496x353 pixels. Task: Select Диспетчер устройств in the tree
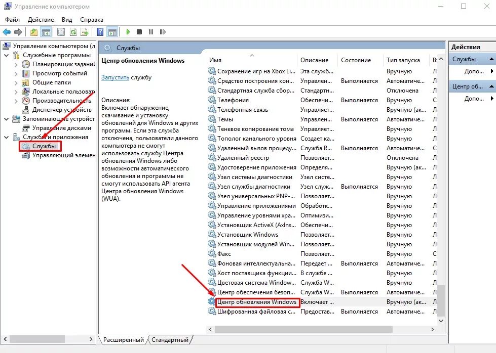[x=62, y=110]
